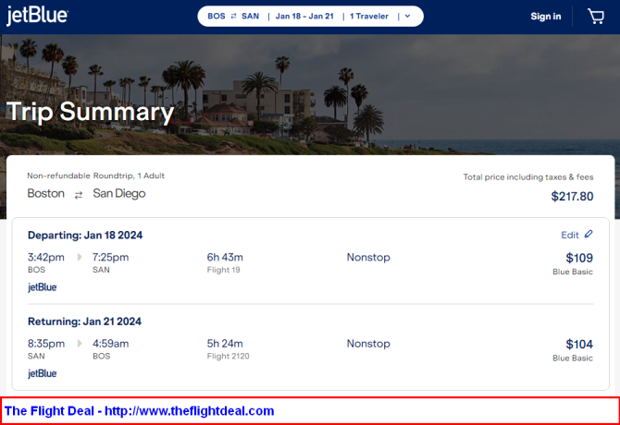Viewport: 620px width, 425px height.
Task: Click Blue Basic under $109
Action: pyautogui.click(x=573, y=272)
